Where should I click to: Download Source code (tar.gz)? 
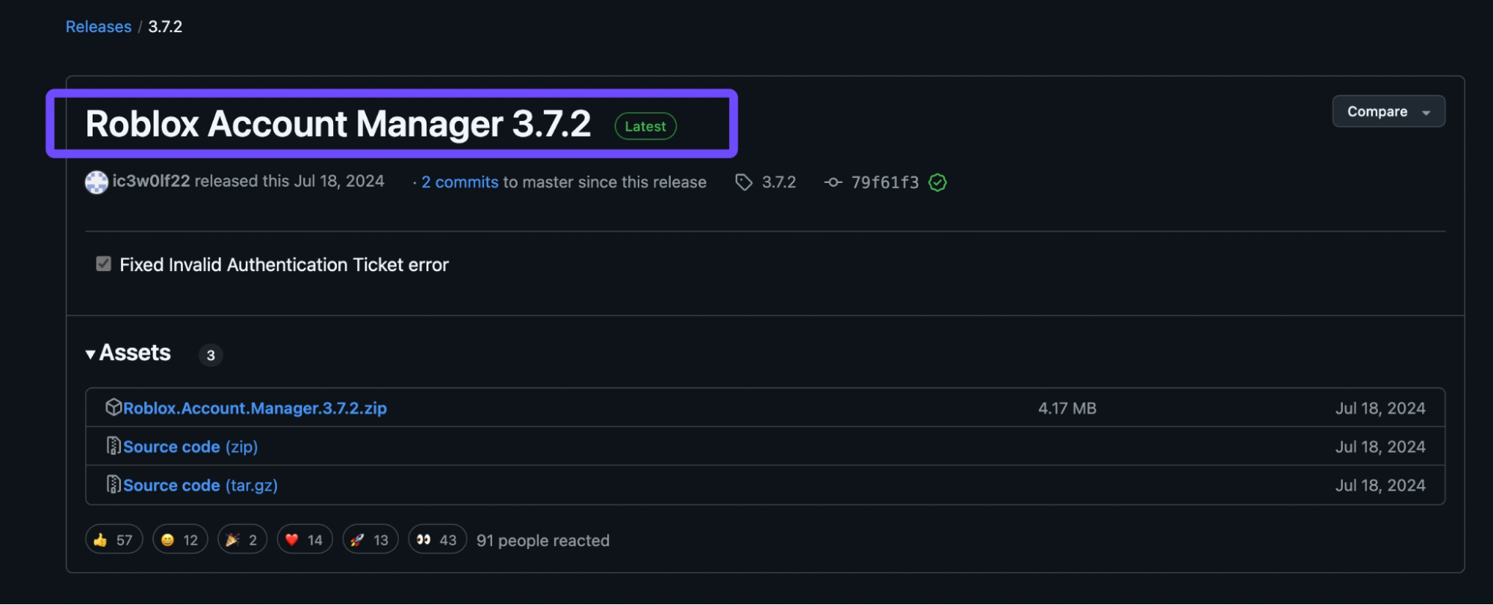pos(200,485)
